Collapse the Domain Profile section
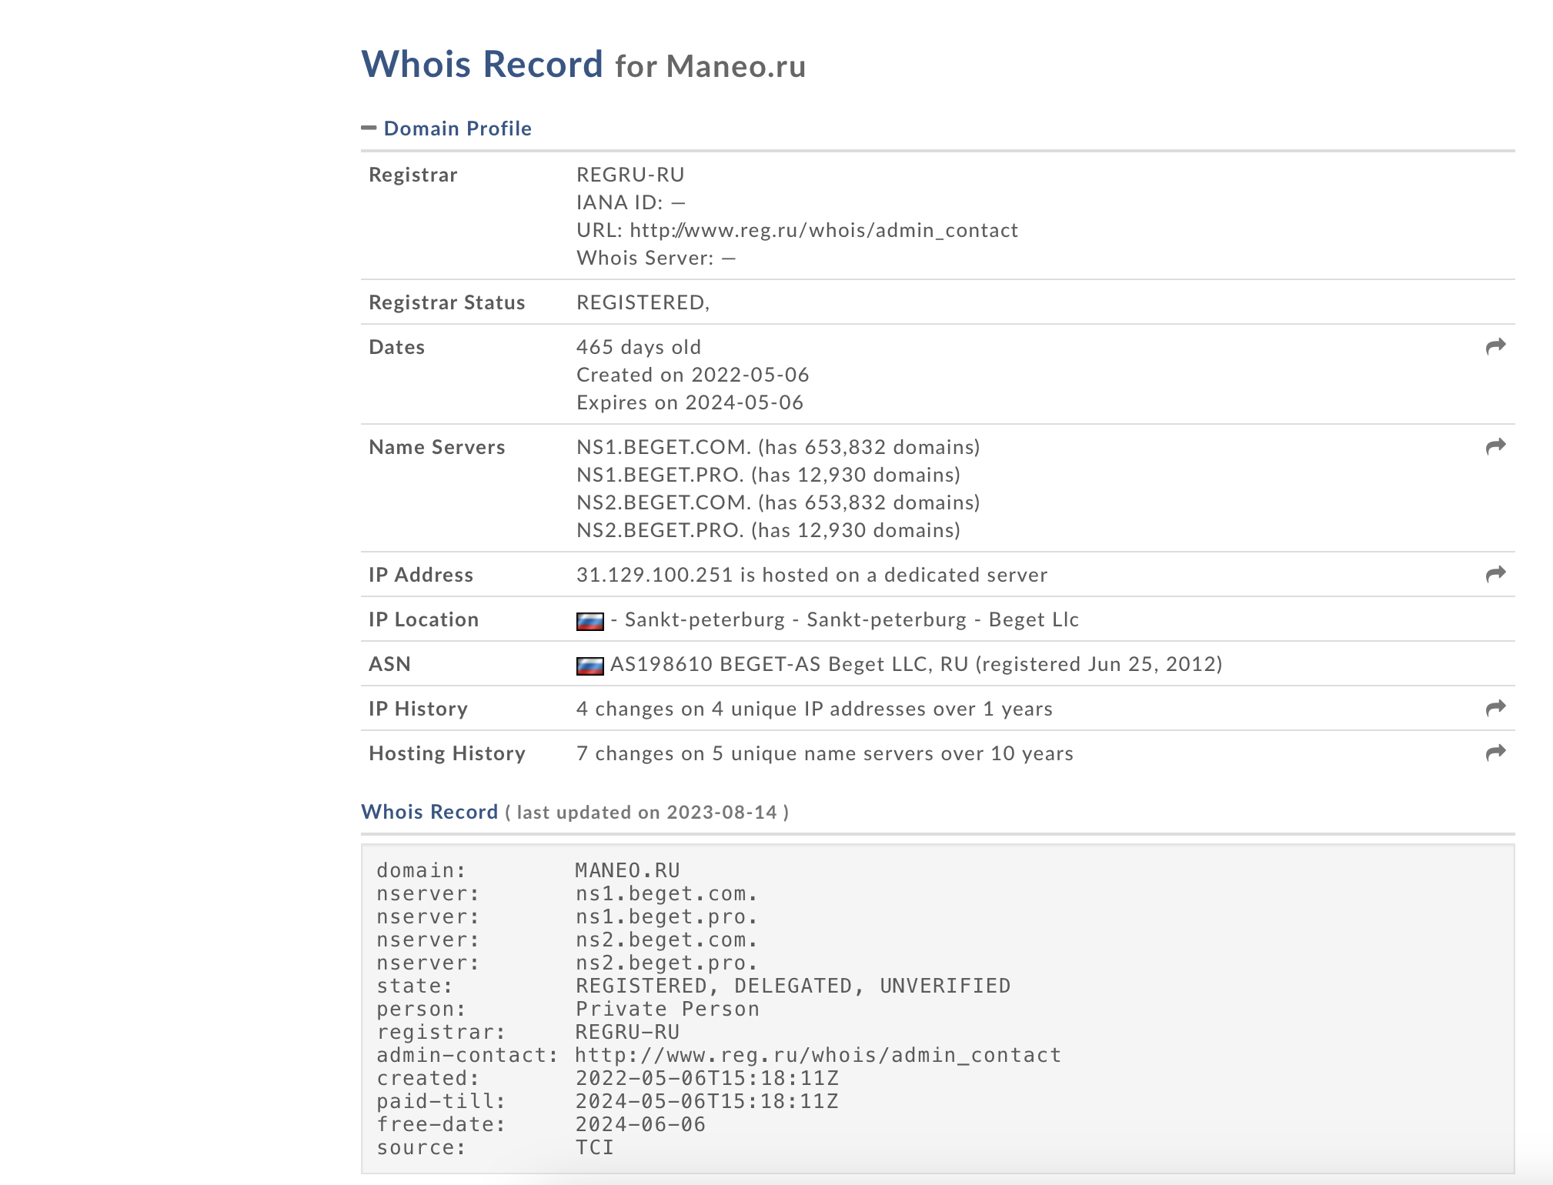The image size is (1553, 1185). (x=369, y=128)
